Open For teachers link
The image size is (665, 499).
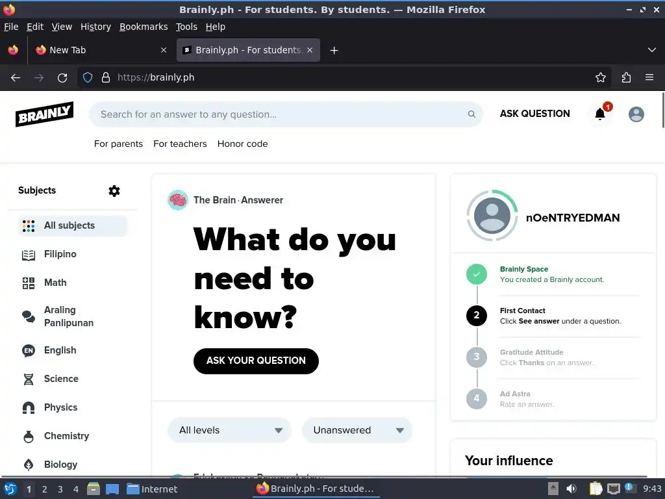coord(180,144)
